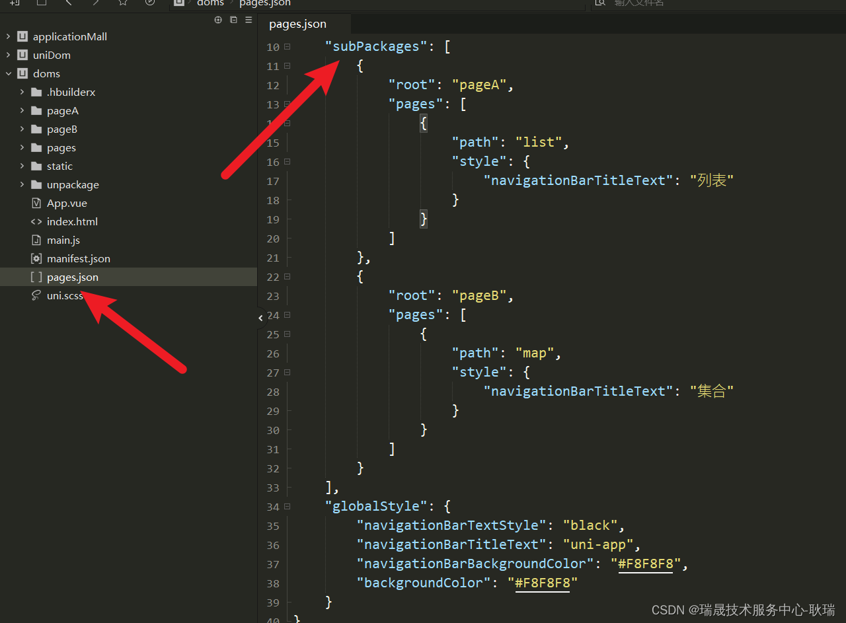Expand the pages folder arrow
The height and width of the screenshot is (623, 846).
click(22, 148)
